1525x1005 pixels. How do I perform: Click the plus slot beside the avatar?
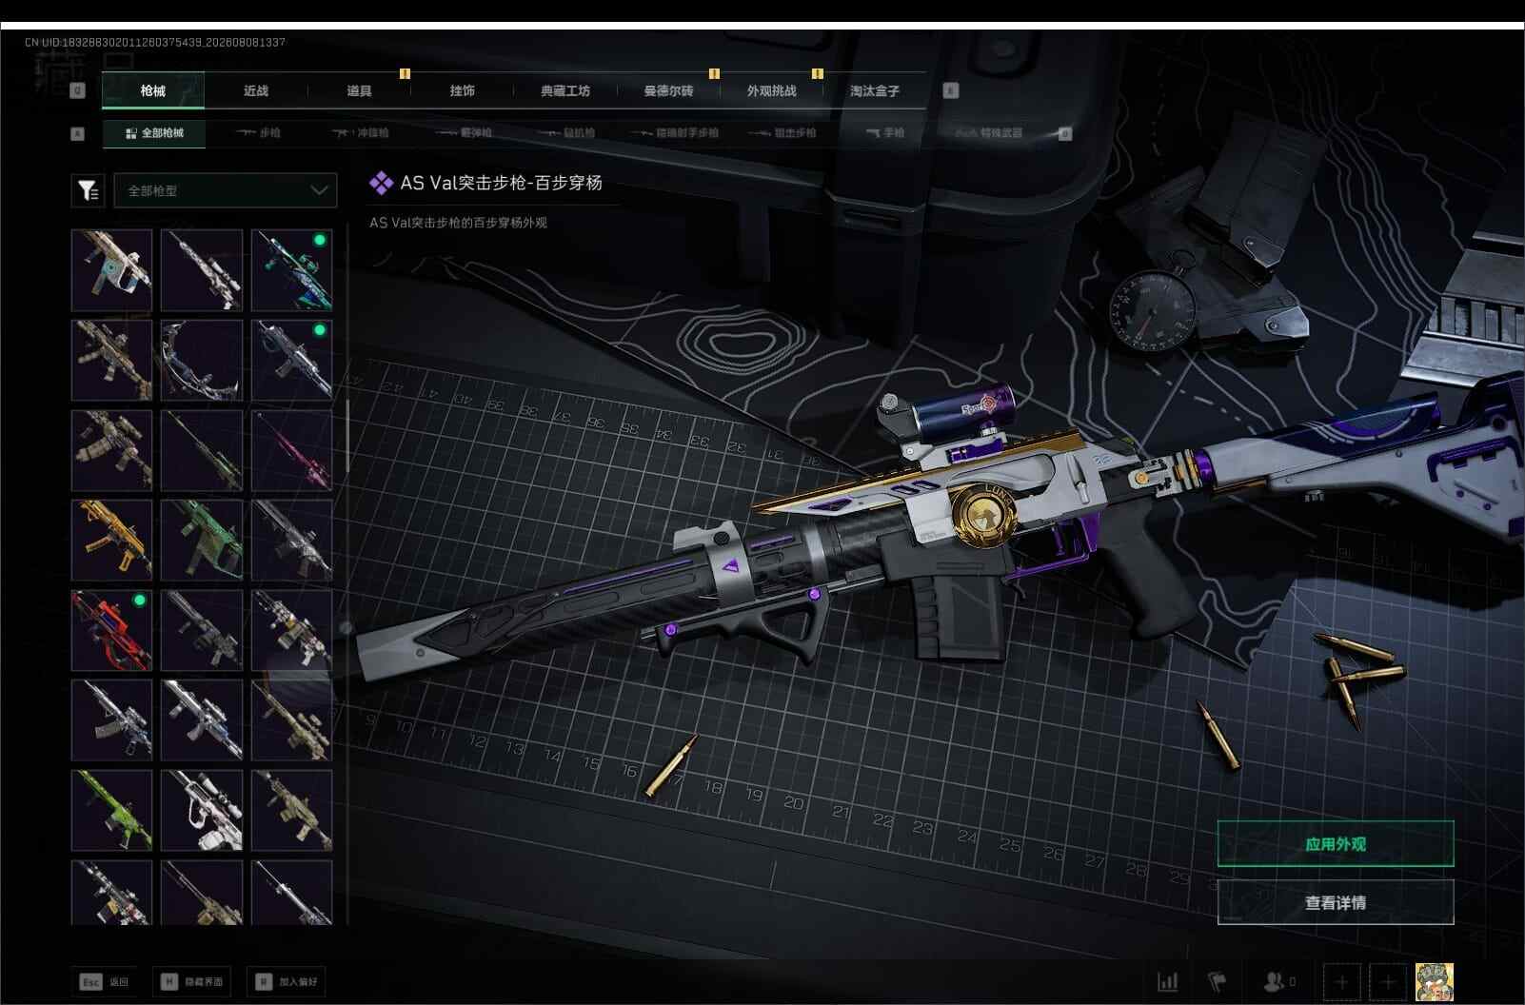[1388, 981]
